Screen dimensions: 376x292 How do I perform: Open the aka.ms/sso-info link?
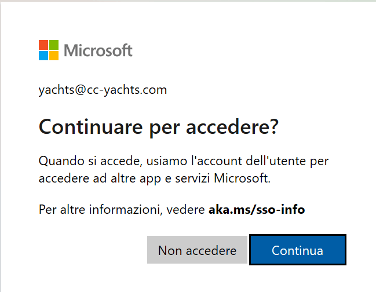click(x=256, y=209)
